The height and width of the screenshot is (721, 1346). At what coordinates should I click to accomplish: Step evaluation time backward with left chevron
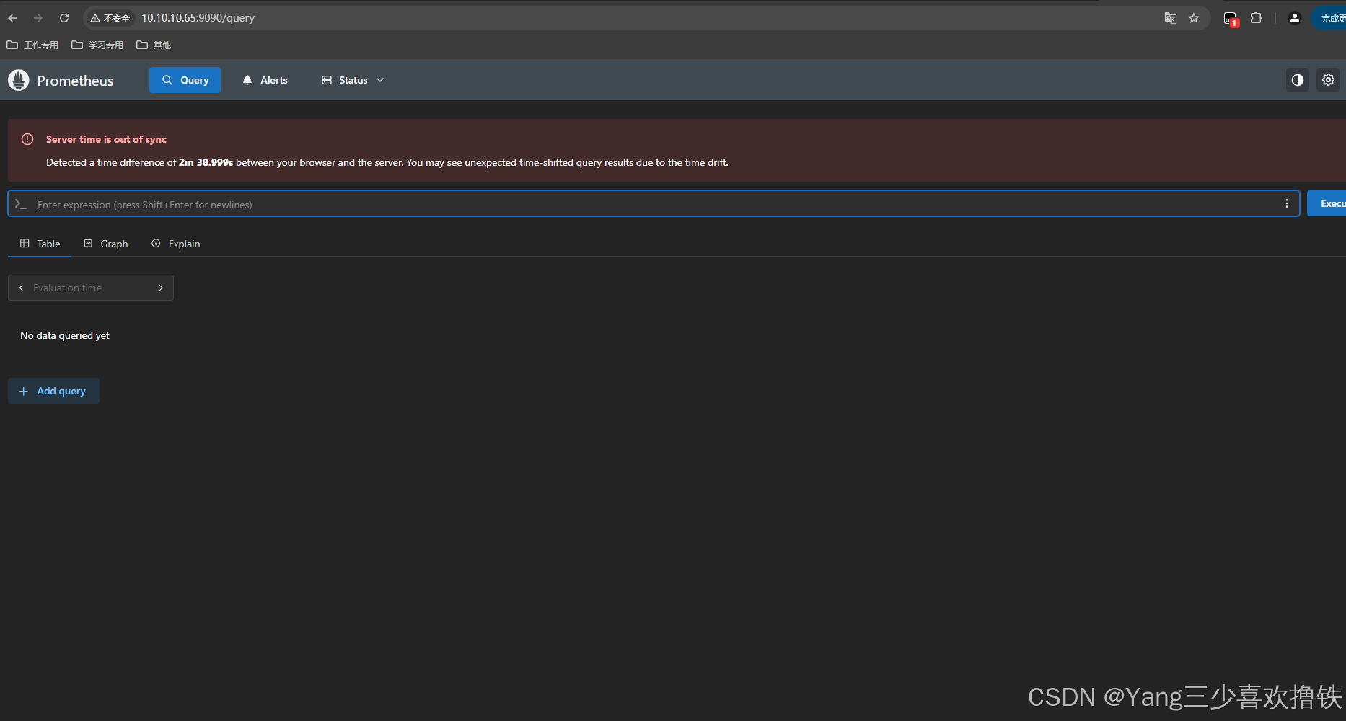[x=21, y=288]
